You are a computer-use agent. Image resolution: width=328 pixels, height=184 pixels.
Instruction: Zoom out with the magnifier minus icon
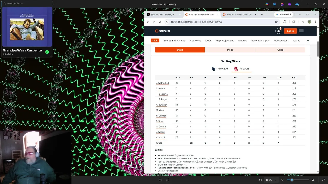[x=283, y=180]
